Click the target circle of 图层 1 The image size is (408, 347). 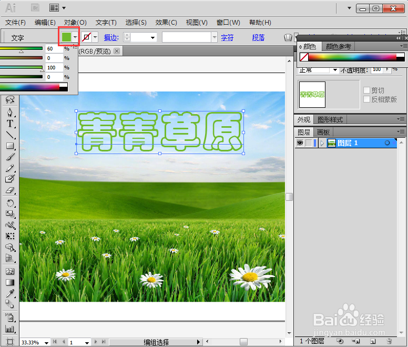tap(387, 143)
